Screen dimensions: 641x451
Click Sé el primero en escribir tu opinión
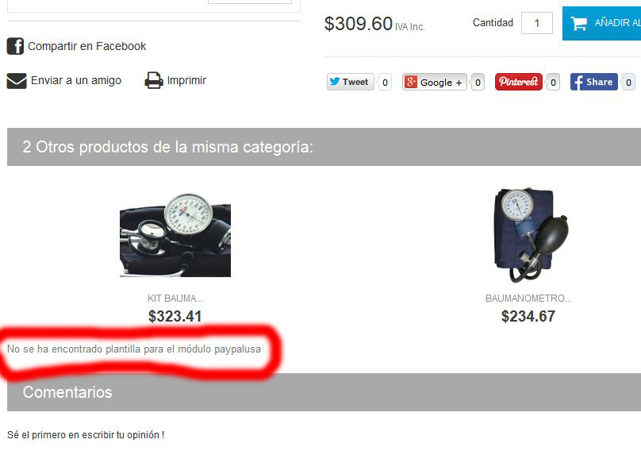[86, 434]
